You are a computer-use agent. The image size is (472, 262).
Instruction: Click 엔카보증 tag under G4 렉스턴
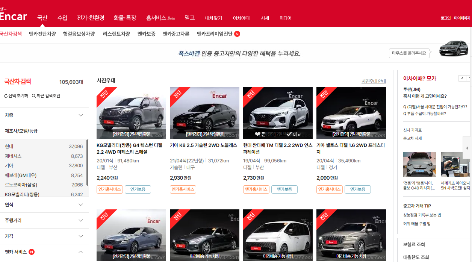(138, 189)
